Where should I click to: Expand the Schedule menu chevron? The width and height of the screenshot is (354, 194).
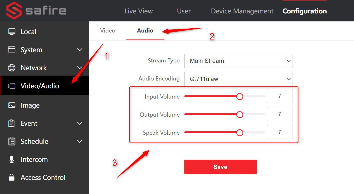click(80, 141)
